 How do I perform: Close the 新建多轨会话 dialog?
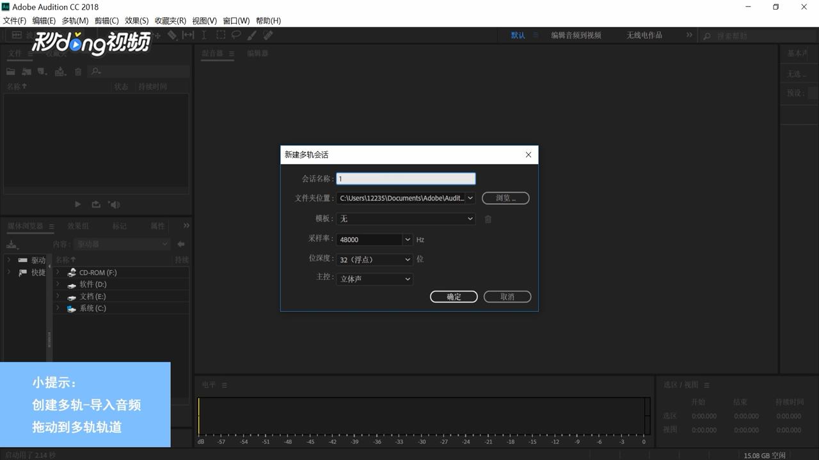coord(529,155)
